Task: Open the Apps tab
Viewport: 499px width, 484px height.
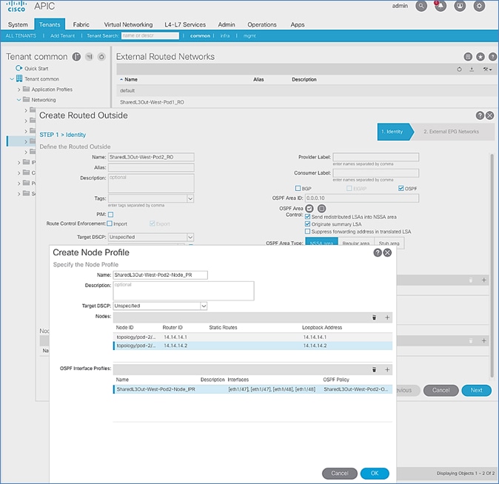Action: coord(298,24)
